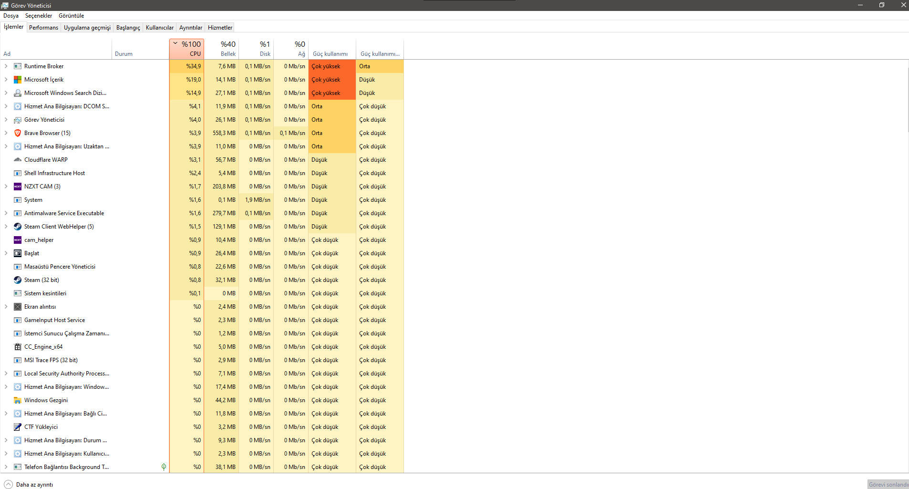909x489 pixels.
Task: Click the GameInput Host Service icon
Action: coord(18,320)
